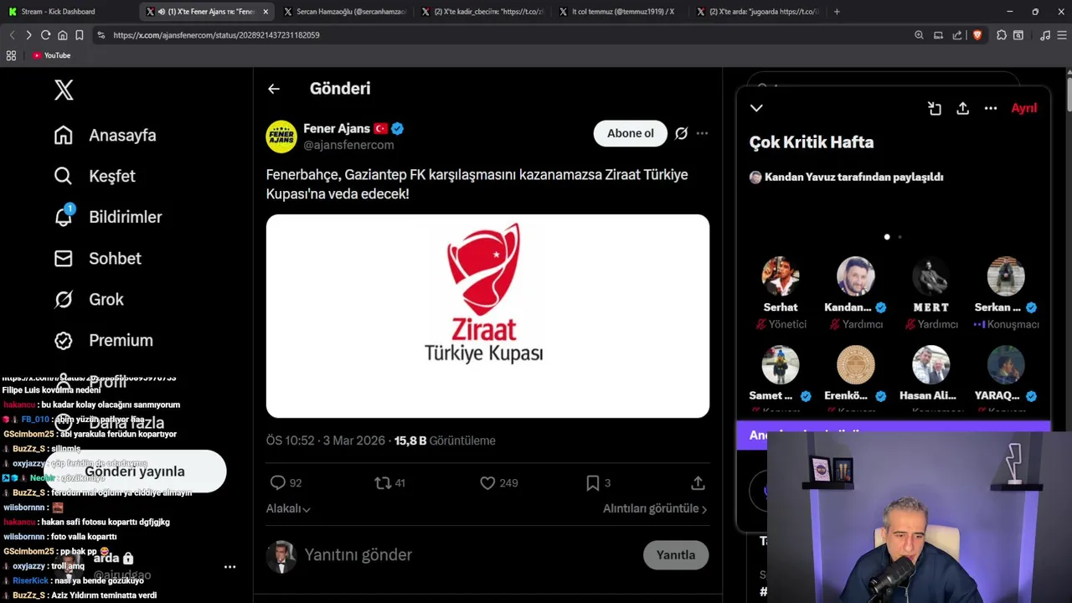The height and width of the screenshot is (603, 1072).
Task: Bookmark the post with 3 bookmarks
Action: click(593, 483)
